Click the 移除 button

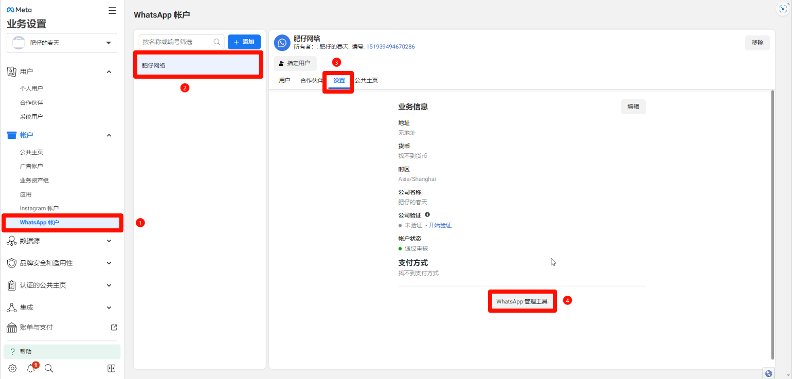point(758,43)
